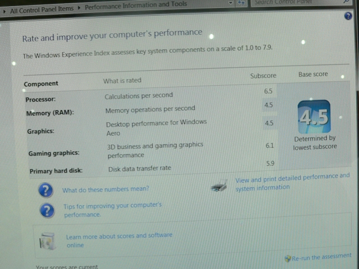Re-run the assessment

pyautogui.click(x=321, y=258)
